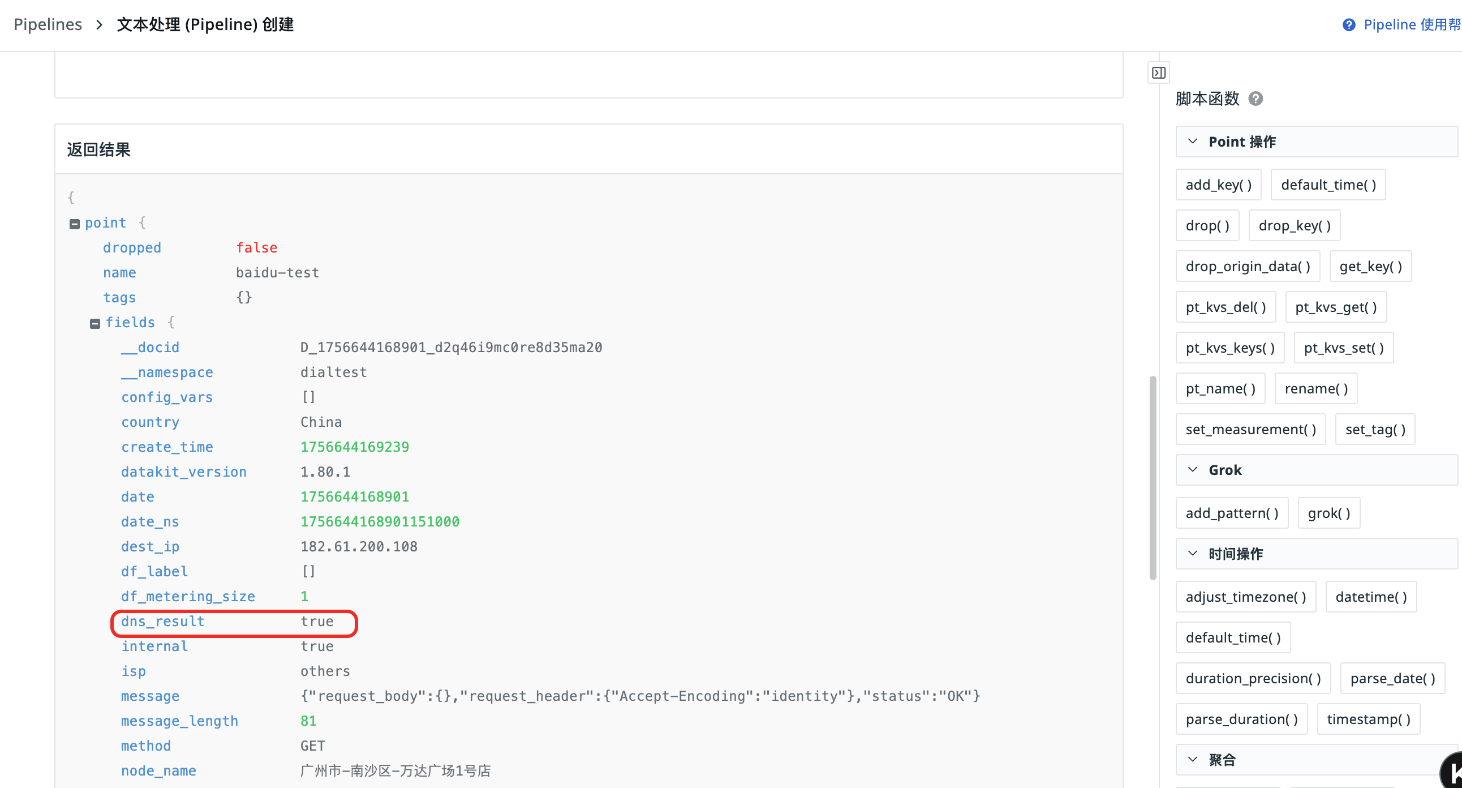Insert the pt_name() function
This screenshot has height=788, width=1462.
tap(1220, 388)
